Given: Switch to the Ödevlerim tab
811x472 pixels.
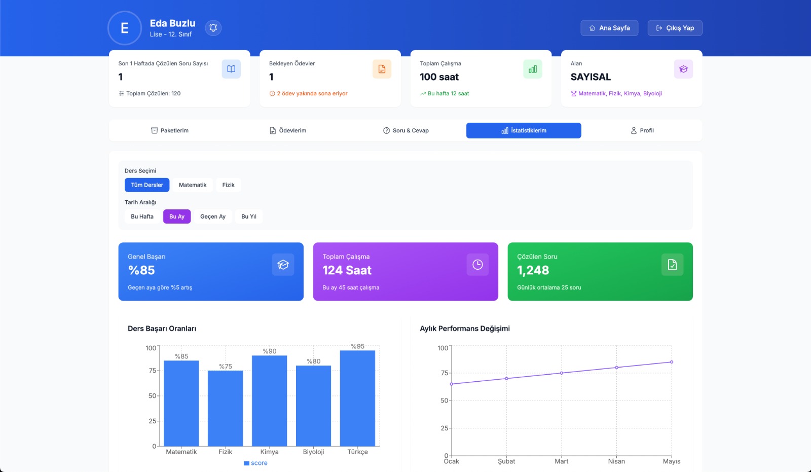Looking at the screenshot, I should 287,131.
